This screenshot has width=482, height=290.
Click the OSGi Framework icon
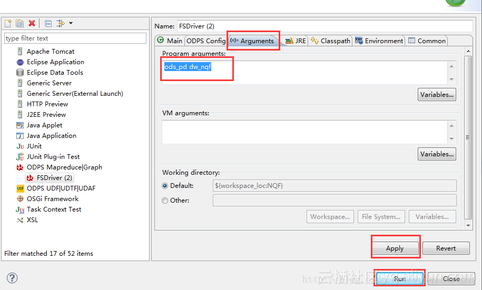point(20,199)
